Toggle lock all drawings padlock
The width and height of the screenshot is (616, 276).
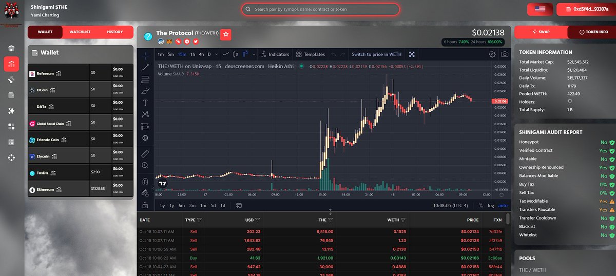145,205
